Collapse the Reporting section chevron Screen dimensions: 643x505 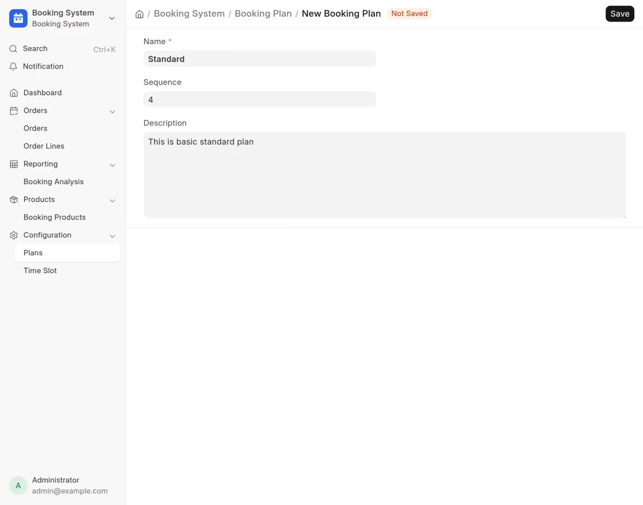click(113, 165)
